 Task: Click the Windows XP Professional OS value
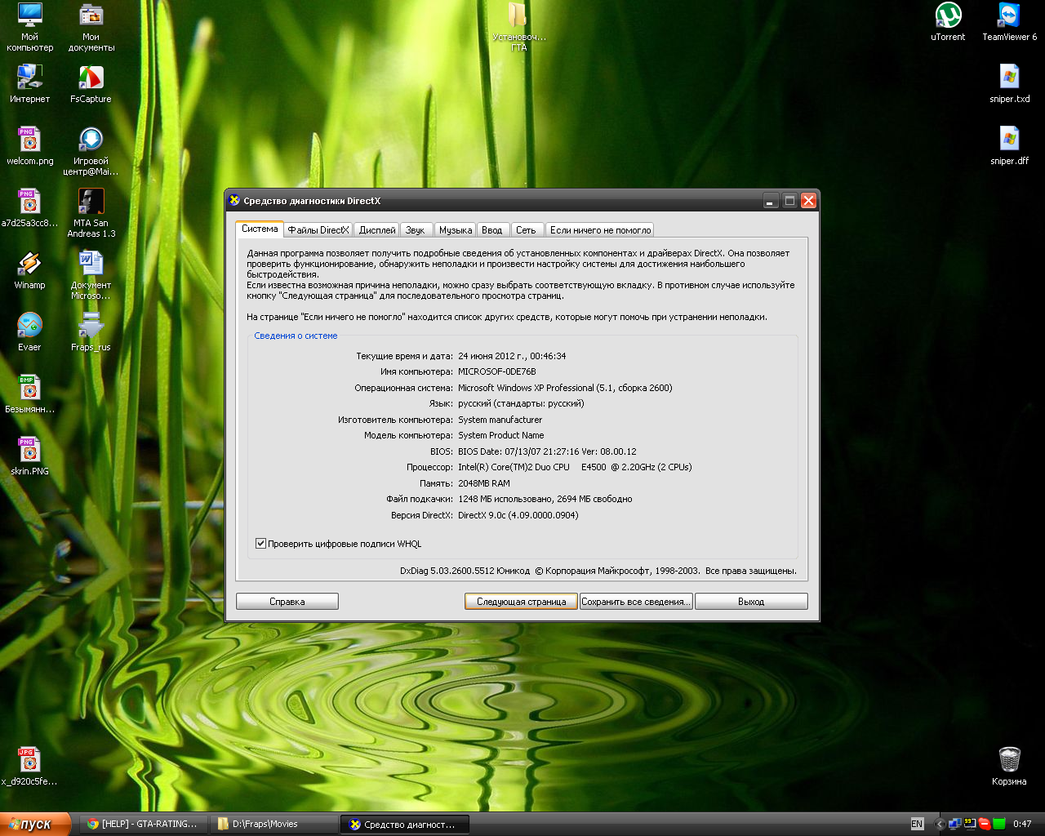click(x=565, y=388)
